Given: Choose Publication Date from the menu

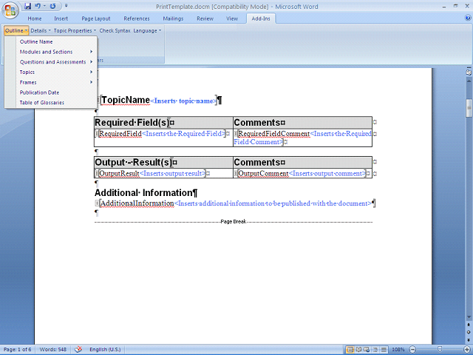Looking at the screenshot, I should pyautogui.click(x=56, y=92).
